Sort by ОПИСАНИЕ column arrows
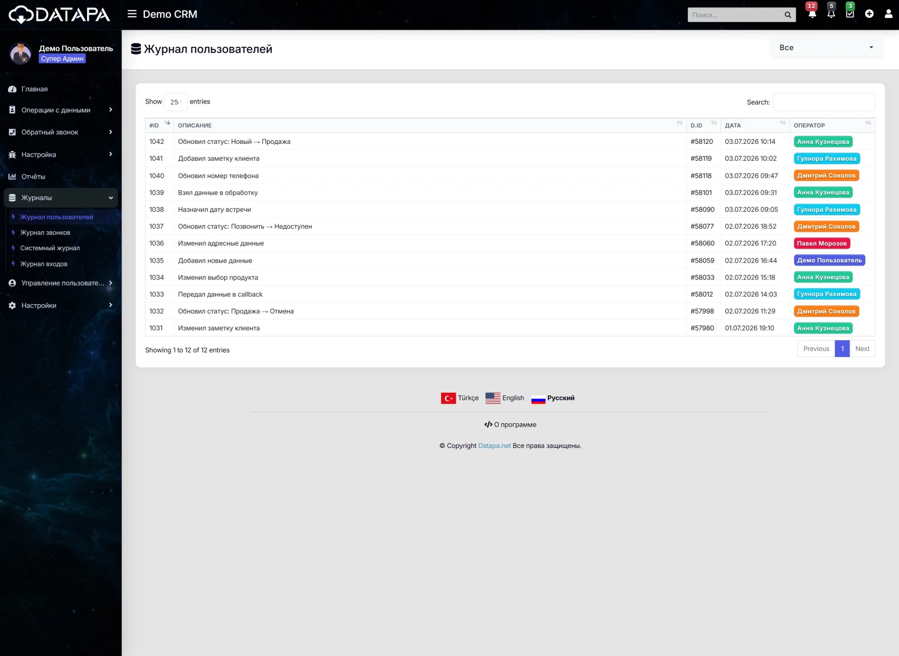 pos(680,123)
